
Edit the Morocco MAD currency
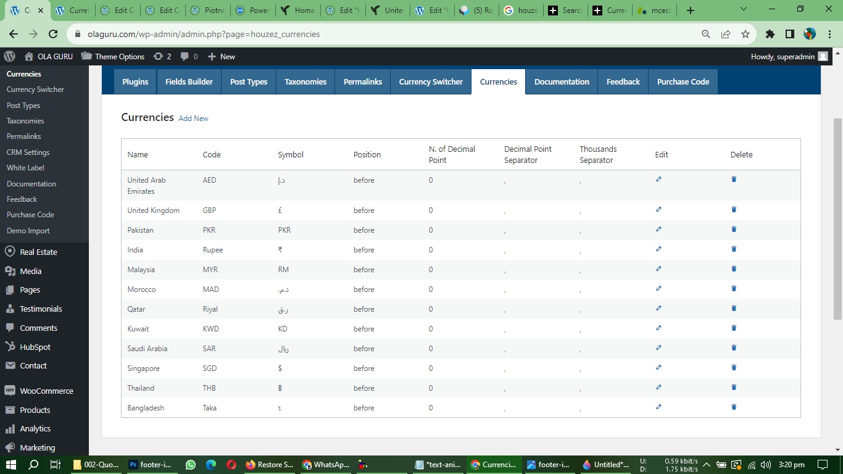[x=658, y=288]
